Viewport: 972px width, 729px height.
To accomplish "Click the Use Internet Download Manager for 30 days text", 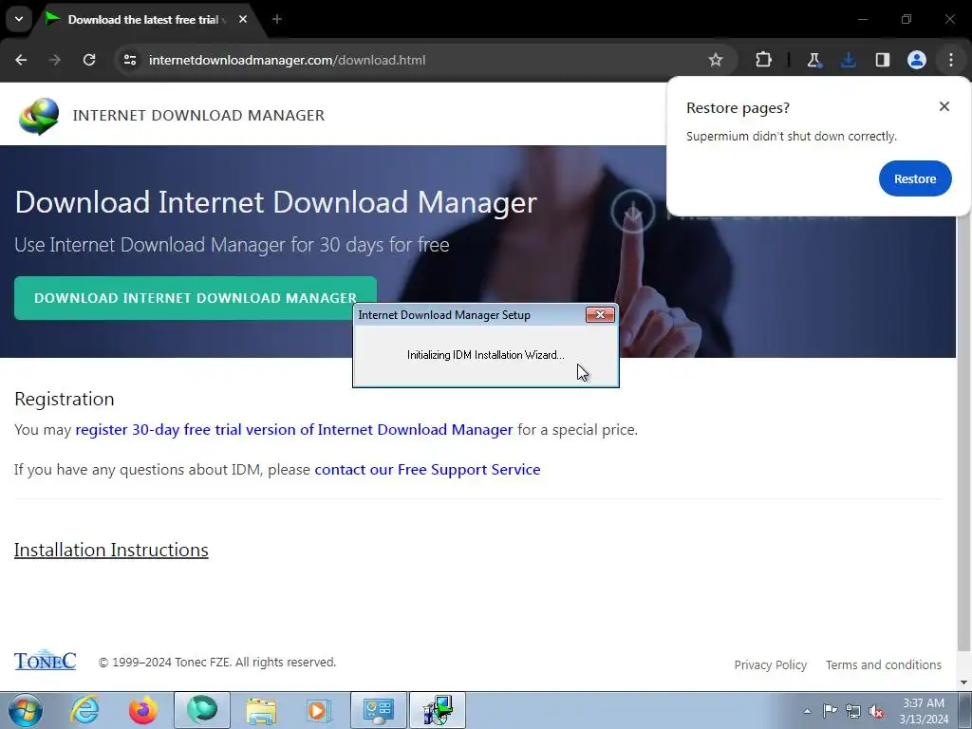I will click(232, 245).
